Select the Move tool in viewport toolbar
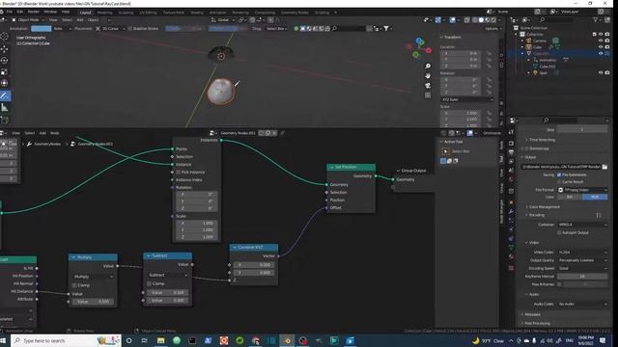 click(4, 49)
